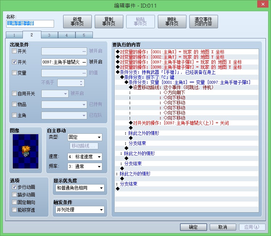Close the 编辑事件 window
This screenshot has height=236, width=271.
(263, 4)
